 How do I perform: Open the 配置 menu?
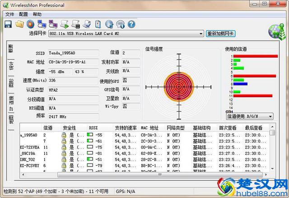pos(23,14)
